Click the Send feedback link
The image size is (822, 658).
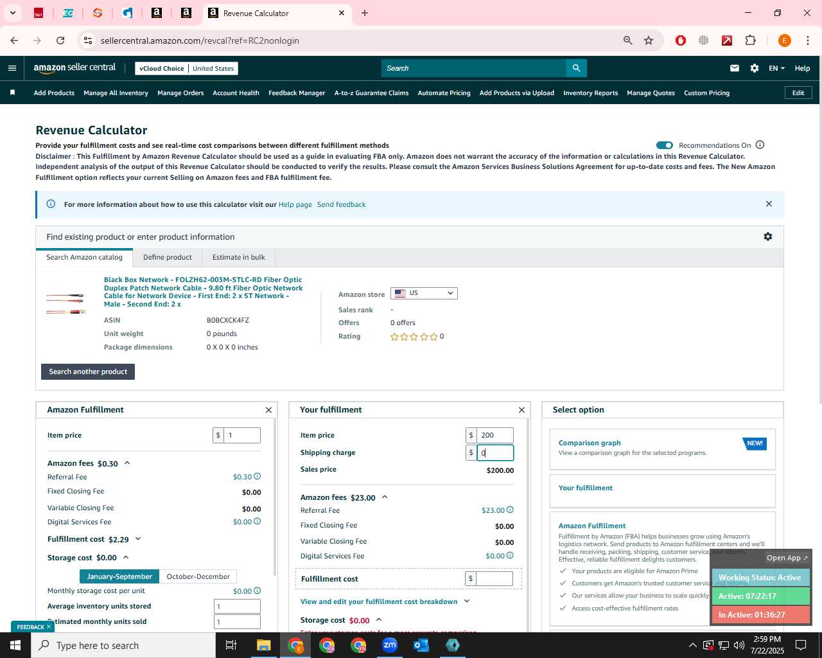[x=342, y=204]
